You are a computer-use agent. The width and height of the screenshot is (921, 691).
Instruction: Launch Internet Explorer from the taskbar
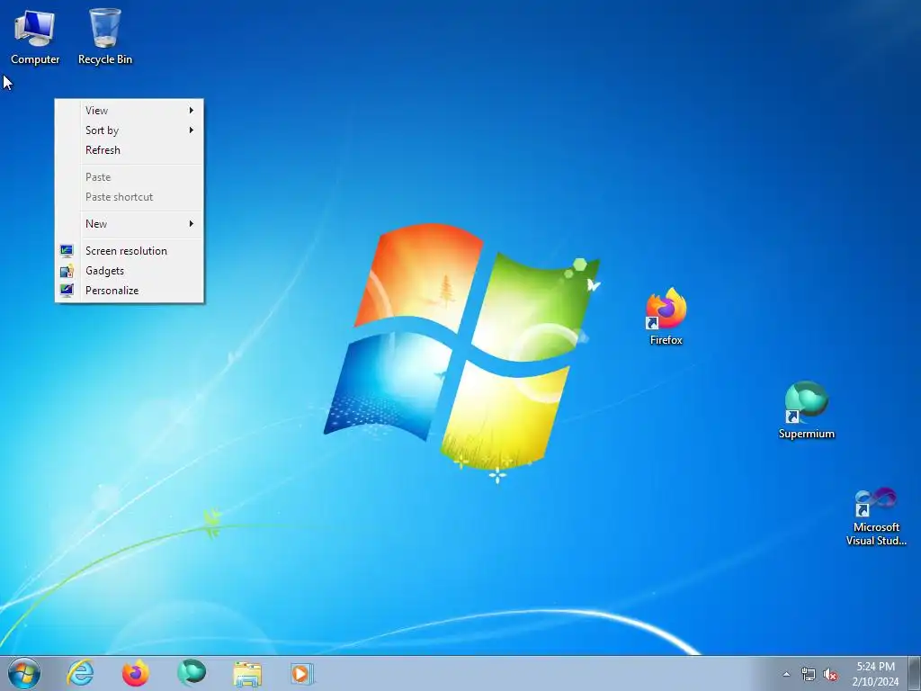80,673
